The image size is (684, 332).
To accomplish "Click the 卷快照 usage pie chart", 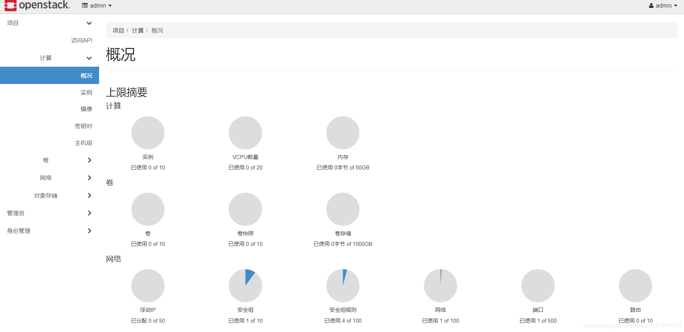I will point(245,209).
